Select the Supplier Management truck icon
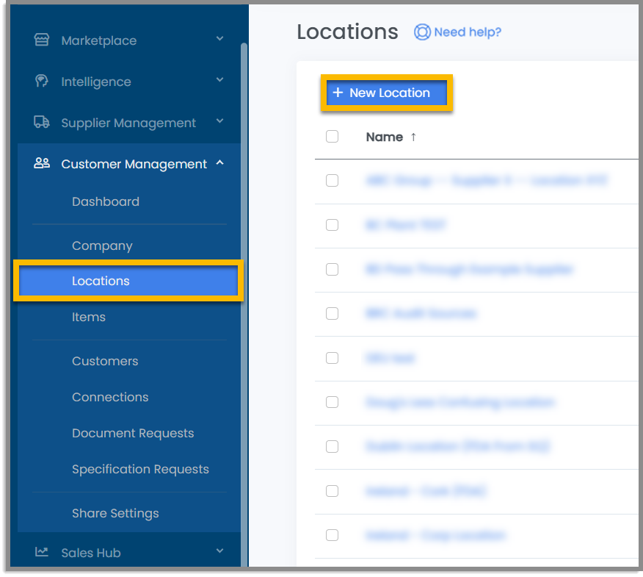 (42, 123)
